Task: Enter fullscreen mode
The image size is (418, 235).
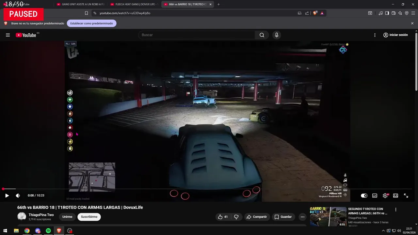Action: coord(406,196)
